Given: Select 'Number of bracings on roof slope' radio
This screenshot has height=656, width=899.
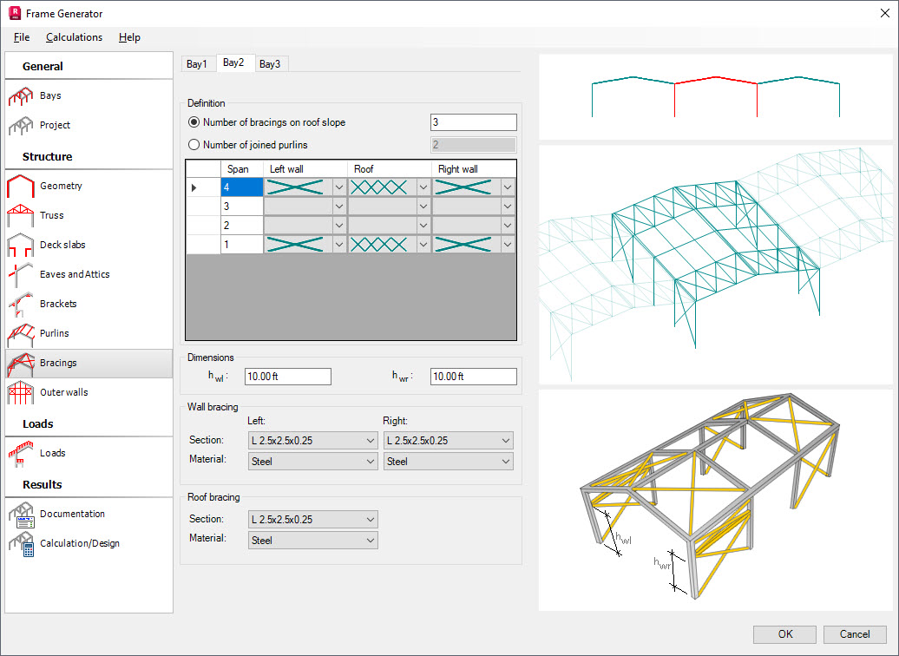Looking at the screenshot, I should click(x=193, y=122).
